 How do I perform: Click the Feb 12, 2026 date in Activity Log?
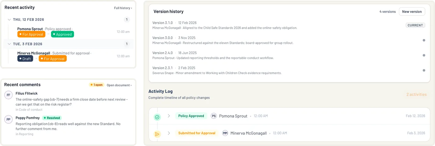tap(415, 116)
